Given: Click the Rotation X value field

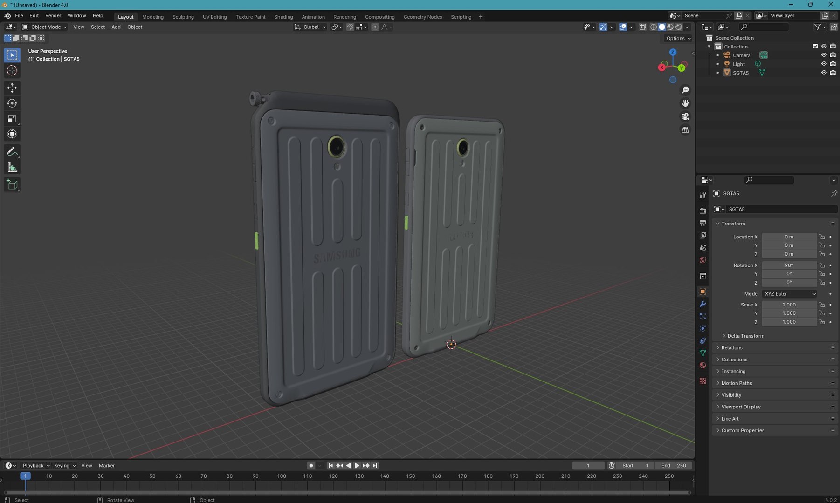Looking at the screenshot, I should click(x=789, y=265).
